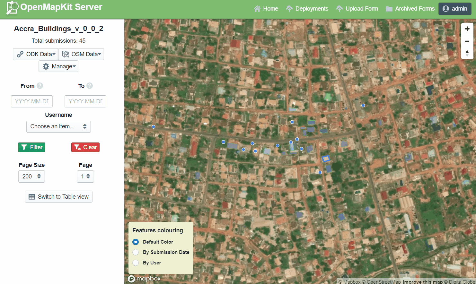Image resolution: width=476 pixels, height=284 pixels.
Task: Zoom out of the map
Action: point(467,41)
